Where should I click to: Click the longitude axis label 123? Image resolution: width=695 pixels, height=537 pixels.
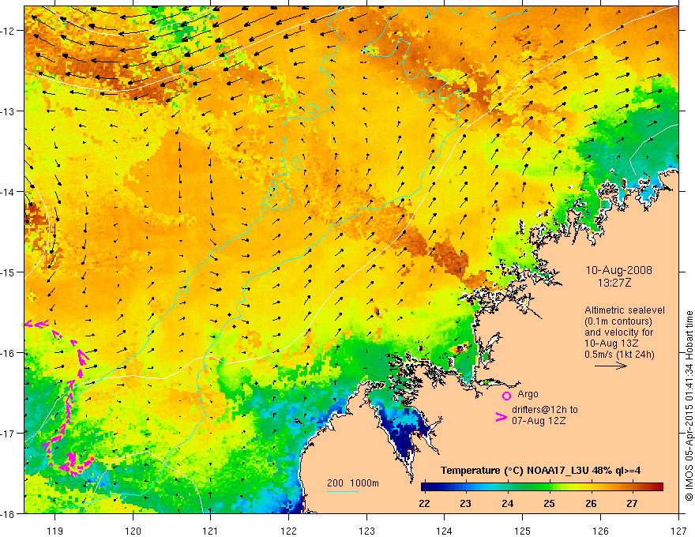366,531
